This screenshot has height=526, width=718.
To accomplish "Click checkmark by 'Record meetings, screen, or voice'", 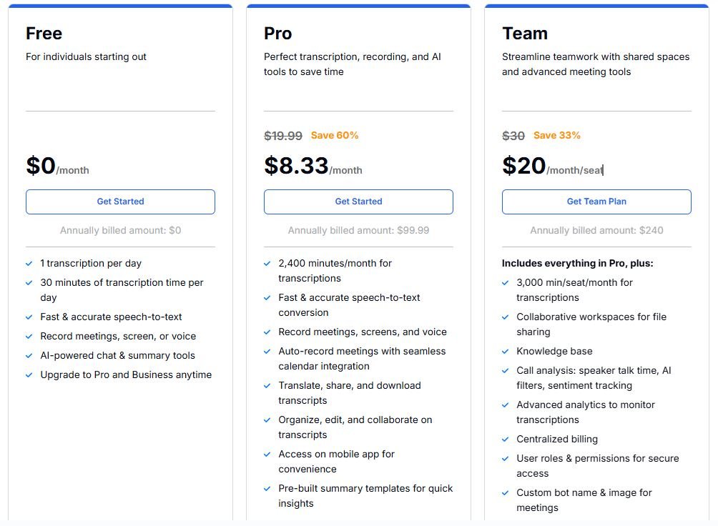I will tap(29, 337).
